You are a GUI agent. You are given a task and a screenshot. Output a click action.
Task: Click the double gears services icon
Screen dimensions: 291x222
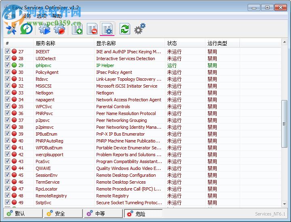point(140,29)
